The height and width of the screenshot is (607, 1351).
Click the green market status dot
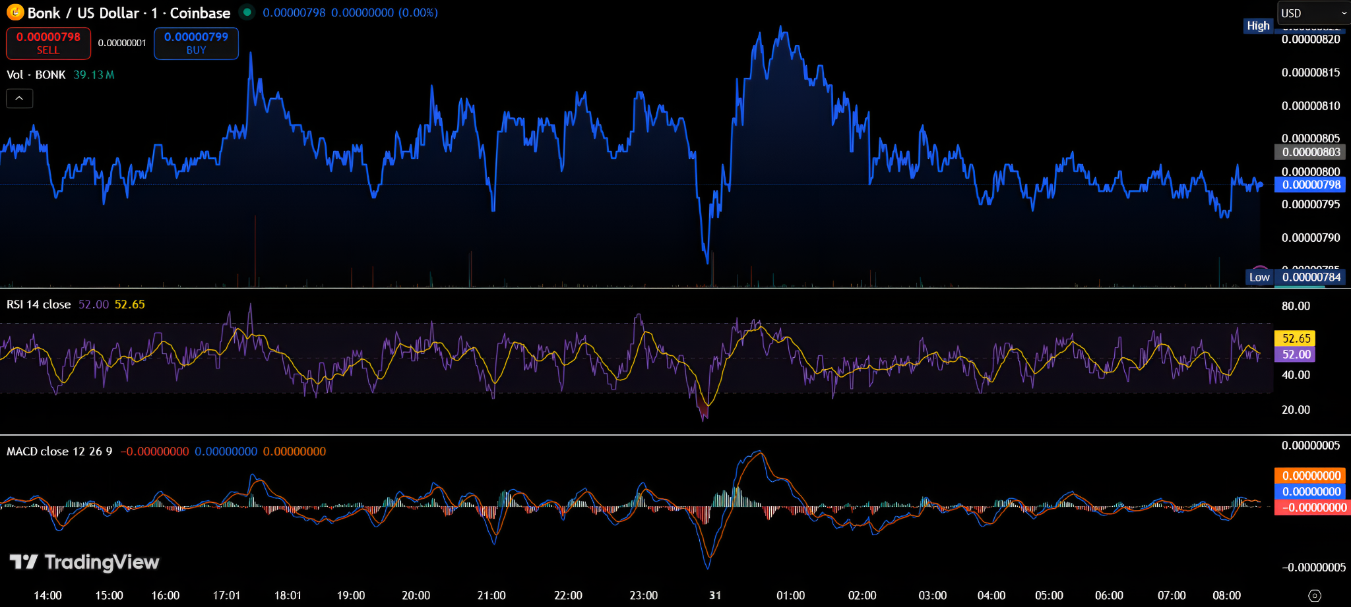pos(247,12)
